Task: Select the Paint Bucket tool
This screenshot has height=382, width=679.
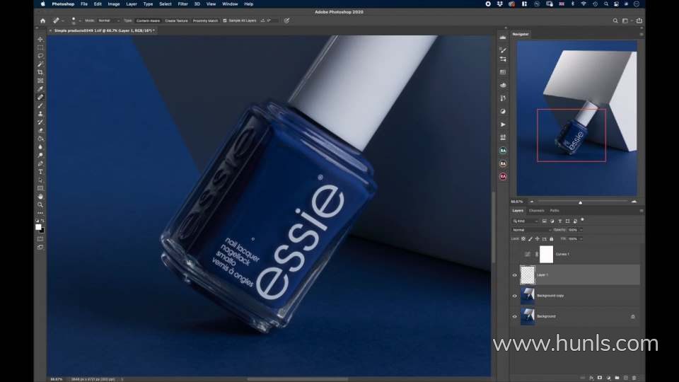Action: pyautogui.click(x=40, y=139)
